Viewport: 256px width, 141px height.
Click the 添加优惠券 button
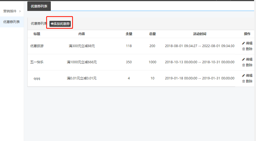click(60, 24)
